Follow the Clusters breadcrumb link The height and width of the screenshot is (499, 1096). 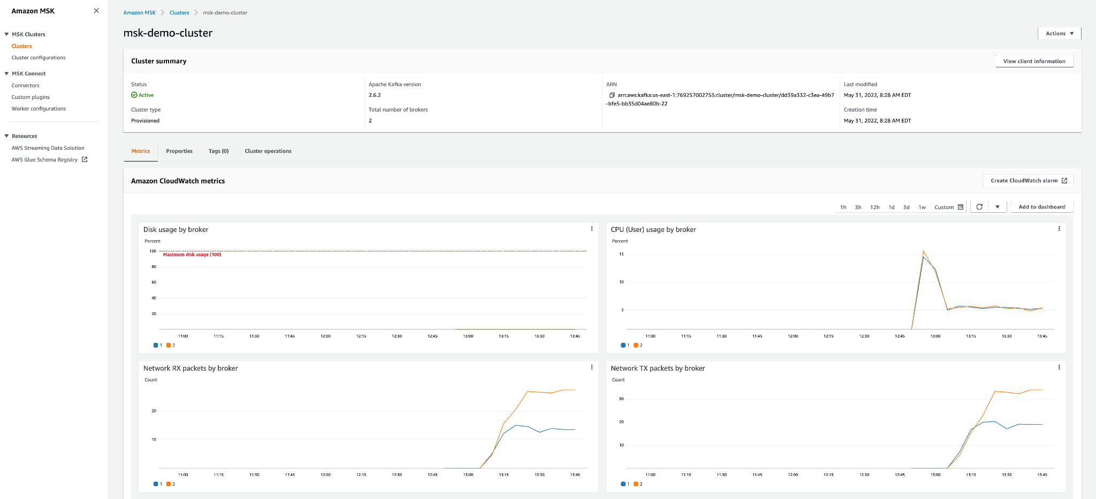(x=179, y=12)
